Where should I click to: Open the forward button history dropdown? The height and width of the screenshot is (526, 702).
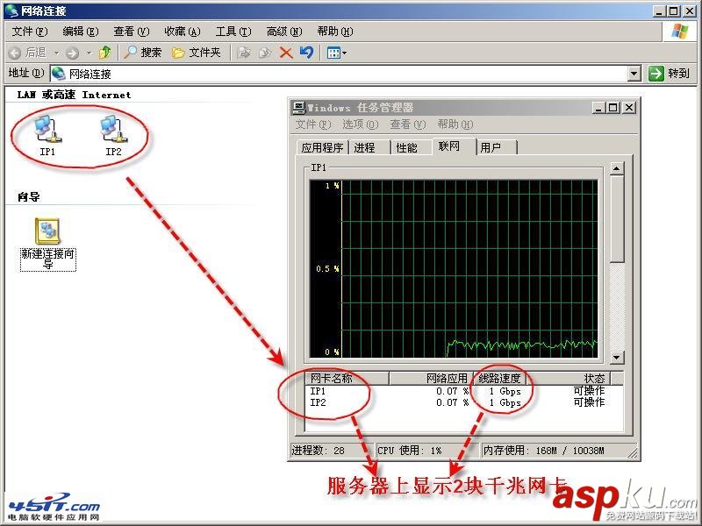pyautogui.click(x=89, y=53)
